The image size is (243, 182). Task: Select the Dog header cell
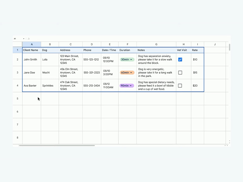pyautogui.click(x=50, y=50)
